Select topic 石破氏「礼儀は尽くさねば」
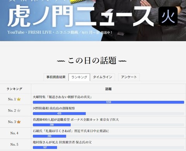This screenshot has height=151, width=186. coord(53,131)
